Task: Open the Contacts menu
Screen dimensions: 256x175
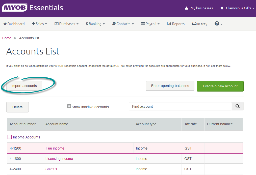Action: [123, 24]
